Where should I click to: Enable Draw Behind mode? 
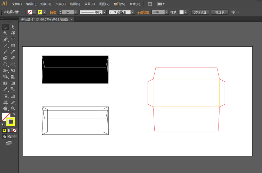click(x=10, y=136)
